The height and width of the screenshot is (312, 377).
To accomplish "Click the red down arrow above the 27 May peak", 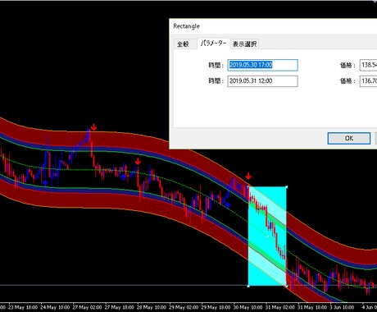I will tap(93, 127).
